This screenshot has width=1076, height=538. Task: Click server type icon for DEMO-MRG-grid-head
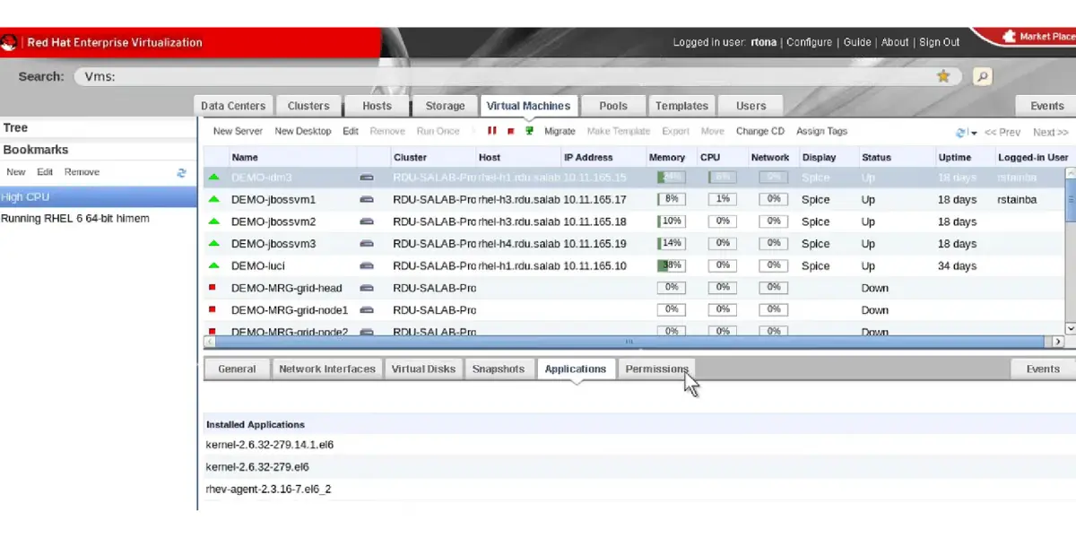pyautogui.click(x=366, y=288)
